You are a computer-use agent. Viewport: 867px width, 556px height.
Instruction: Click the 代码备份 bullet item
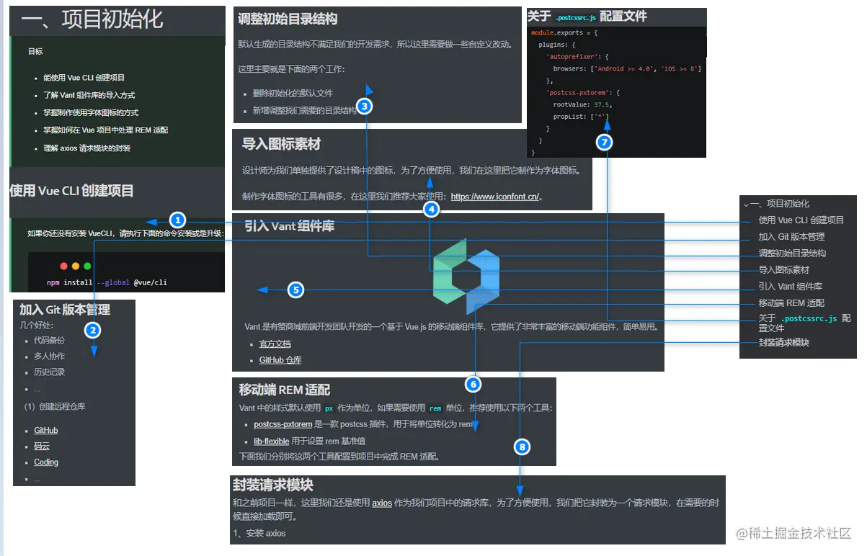coord(49,340)
